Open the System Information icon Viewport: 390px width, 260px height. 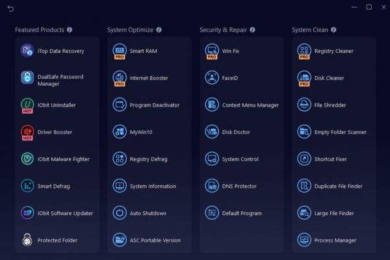tap(120, 186)
